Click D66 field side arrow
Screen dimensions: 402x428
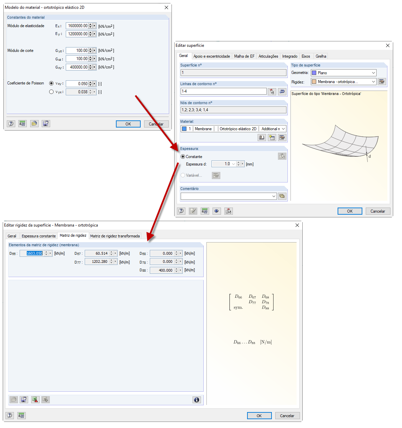tap(51, 253)
